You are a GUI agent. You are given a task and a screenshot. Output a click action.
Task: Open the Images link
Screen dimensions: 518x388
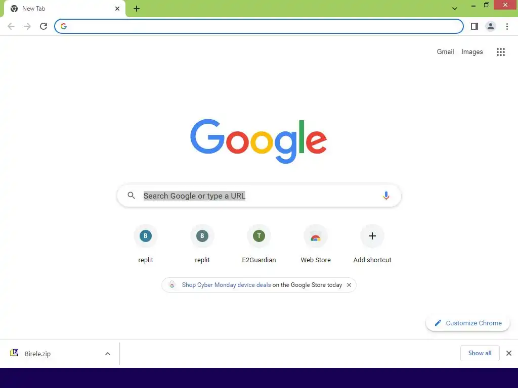[472, 52]
